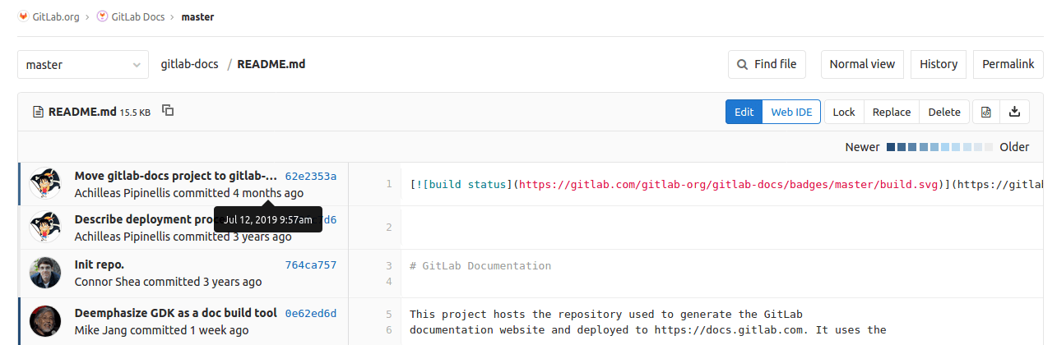Image resolution: width=1057 pixels, height=345 pixels.
Task: Lock the README.md file
Action: coord(844,112)
